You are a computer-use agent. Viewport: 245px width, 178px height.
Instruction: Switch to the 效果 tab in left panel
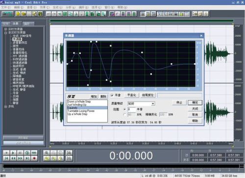pyautogui.click(x=16, y=24)
